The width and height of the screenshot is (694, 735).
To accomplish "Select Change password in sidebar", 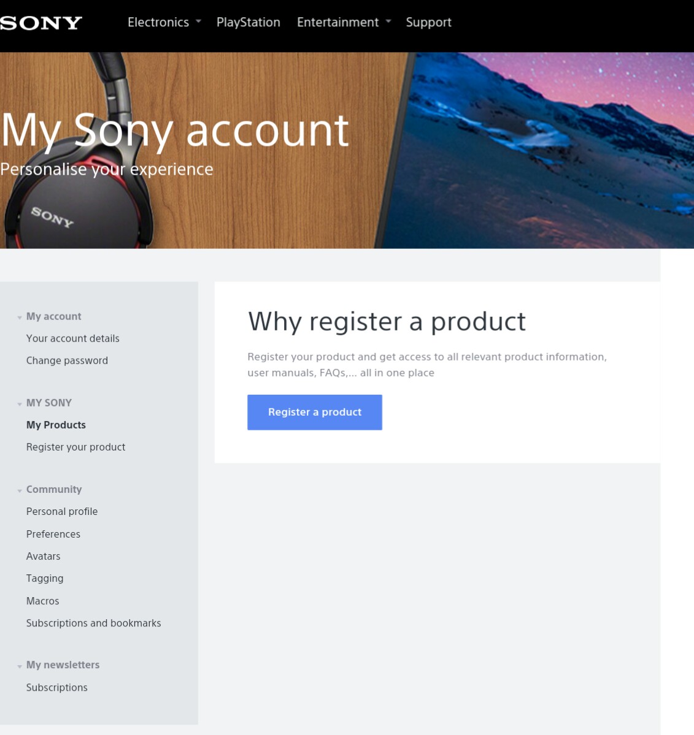I will pyautogui.click(x=67, y=360).
